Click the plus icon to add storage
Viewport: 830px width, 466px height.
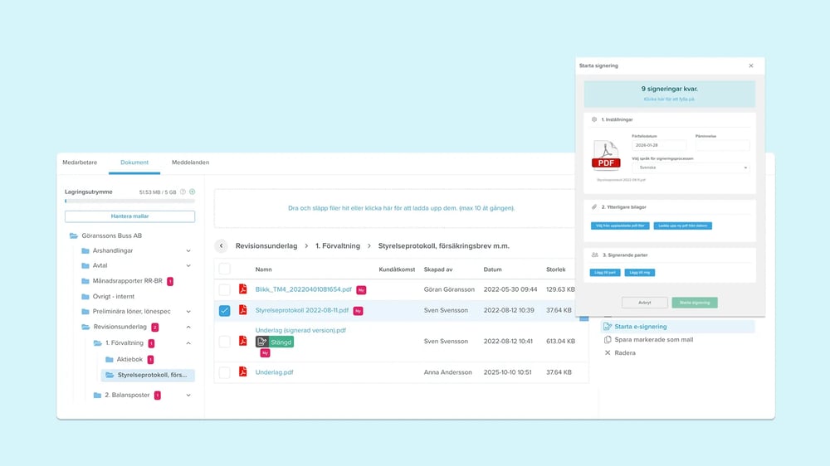pos(192,192)
